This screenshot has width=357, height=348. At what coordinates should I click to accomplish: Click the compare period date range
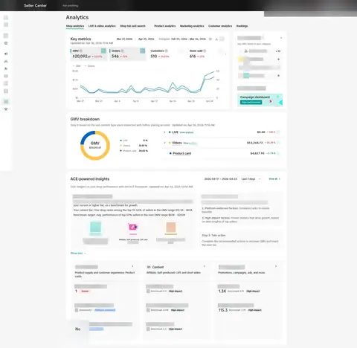point(188,39)
